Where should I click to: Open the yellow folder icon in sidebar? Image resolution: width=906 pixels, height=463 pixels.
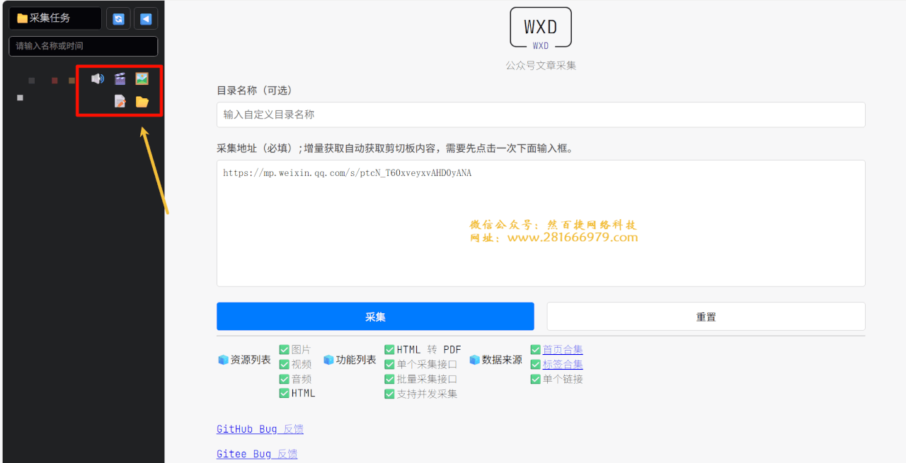142,101
